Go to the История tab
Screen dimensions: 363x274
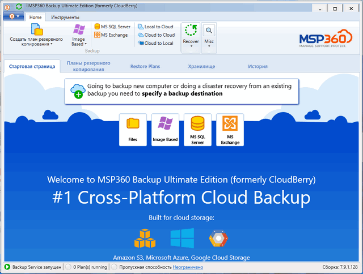coord(258,66)
